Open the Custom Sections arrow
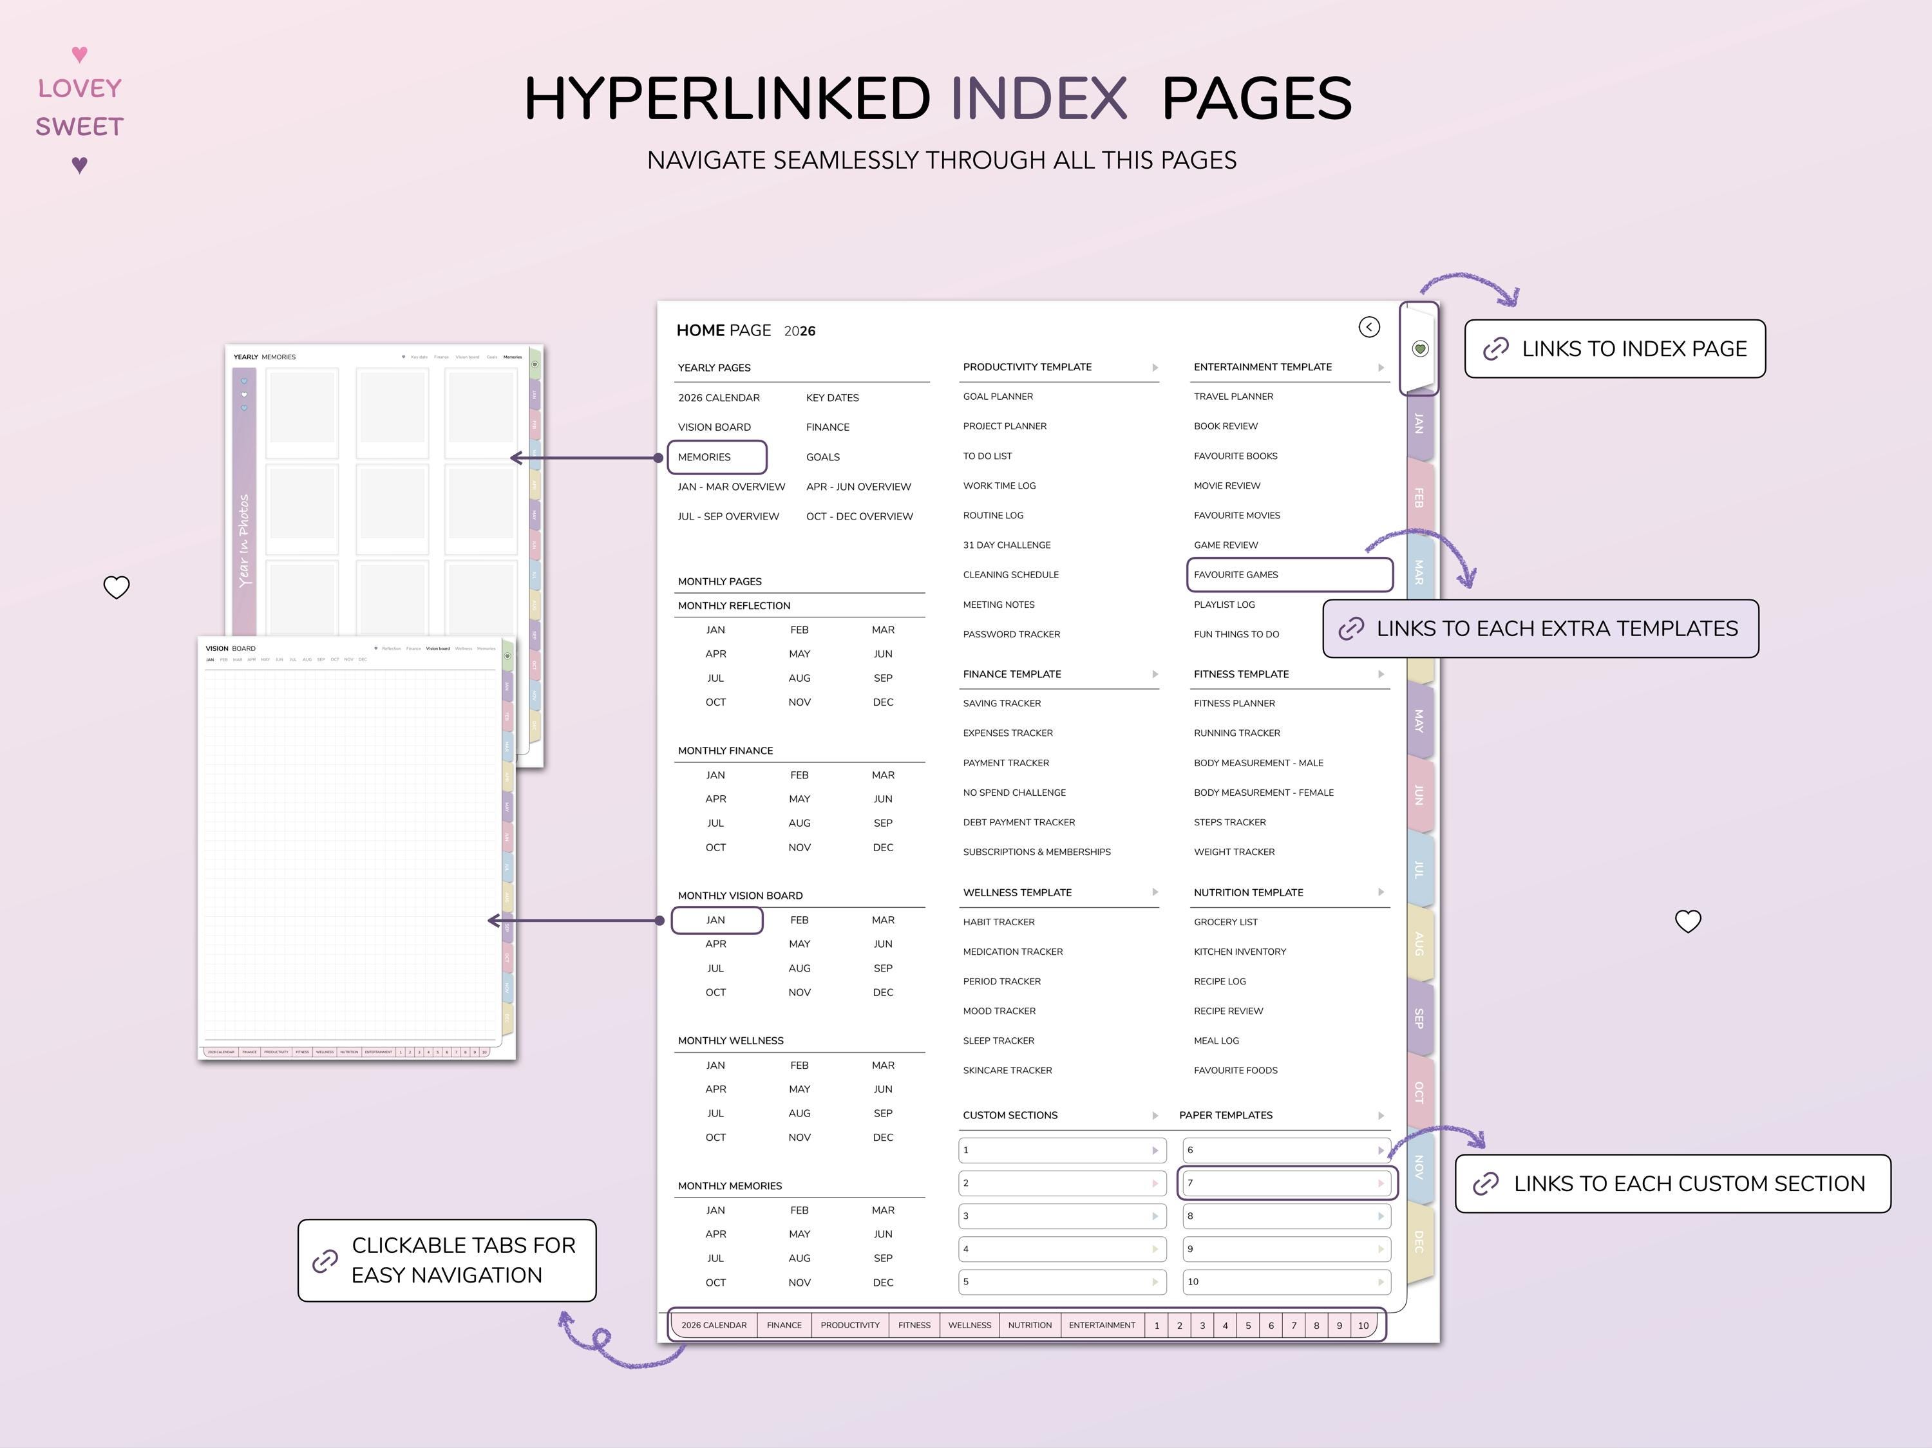Viewport: 1932px width, 1448px height. click(1155, 1115)
